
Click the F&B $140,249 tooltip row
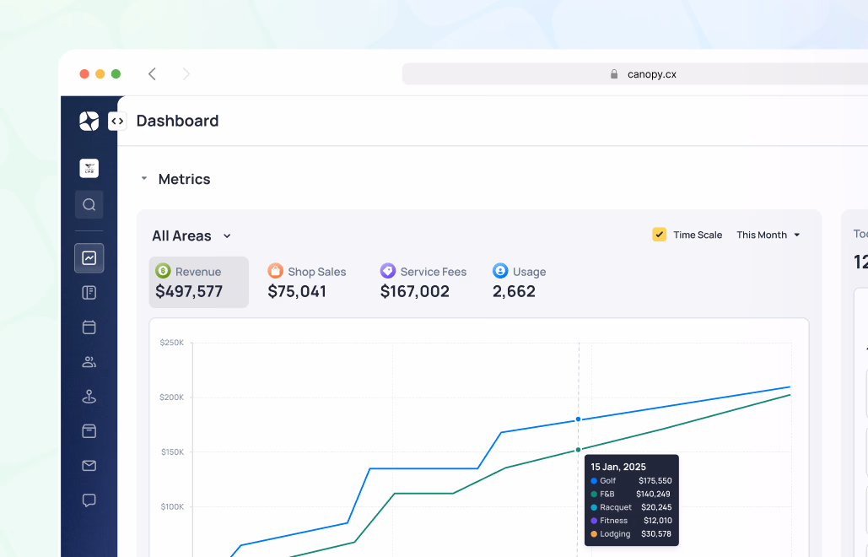click(x=631, y=494)
